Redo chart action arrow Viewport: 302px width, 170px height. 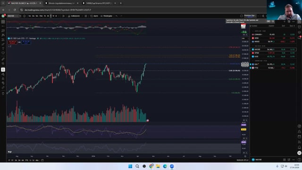[x=121, y=16]
